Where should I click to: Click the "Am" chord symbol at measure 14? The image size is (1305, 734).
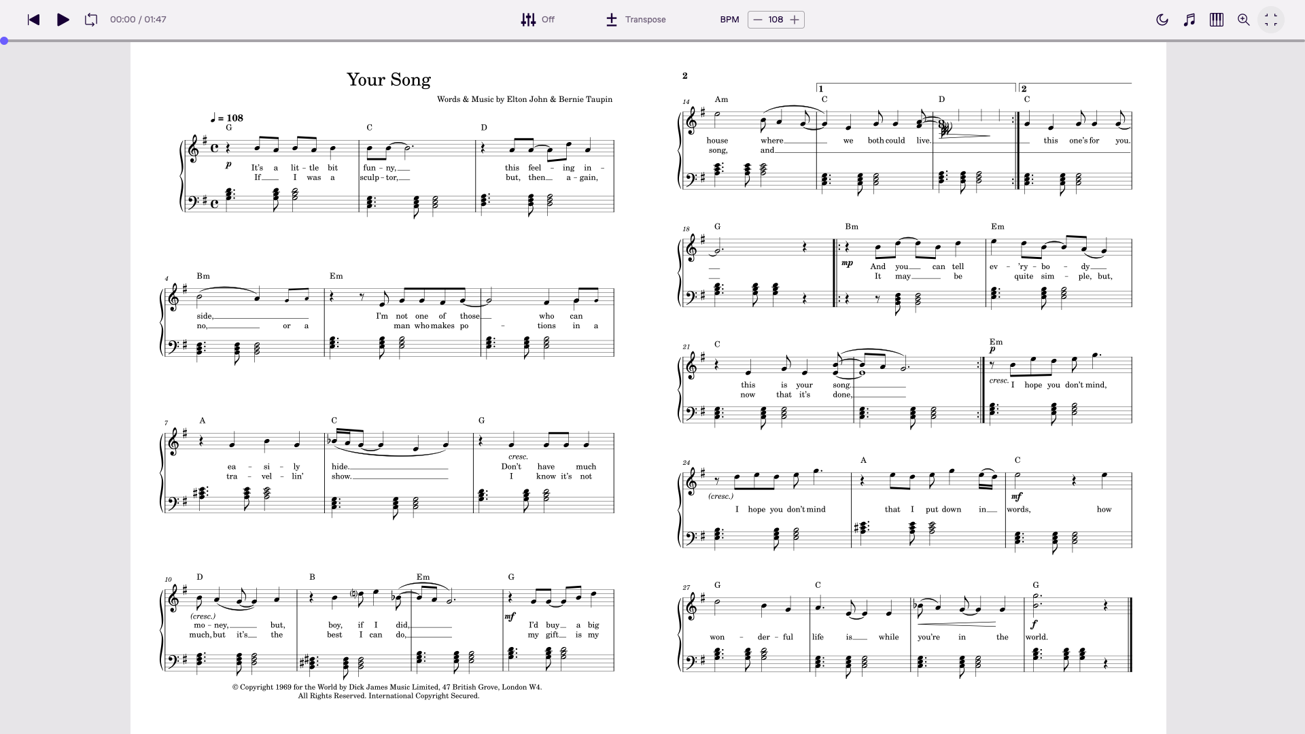point(721,99)
